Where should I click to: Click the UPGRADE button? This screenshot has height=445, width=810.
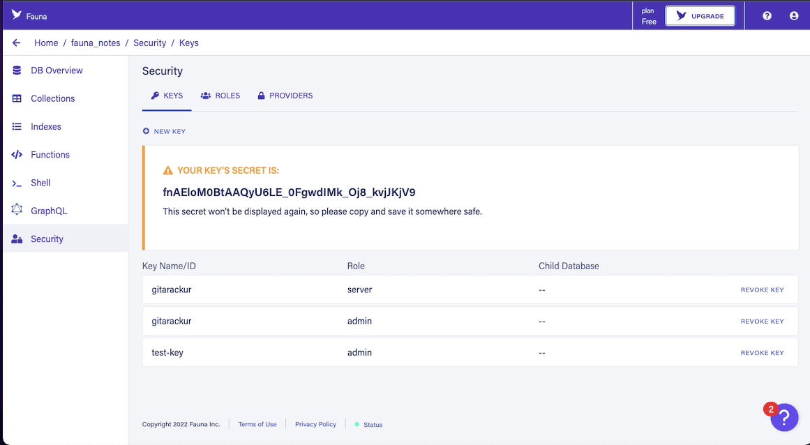click(x=700, y=16)
